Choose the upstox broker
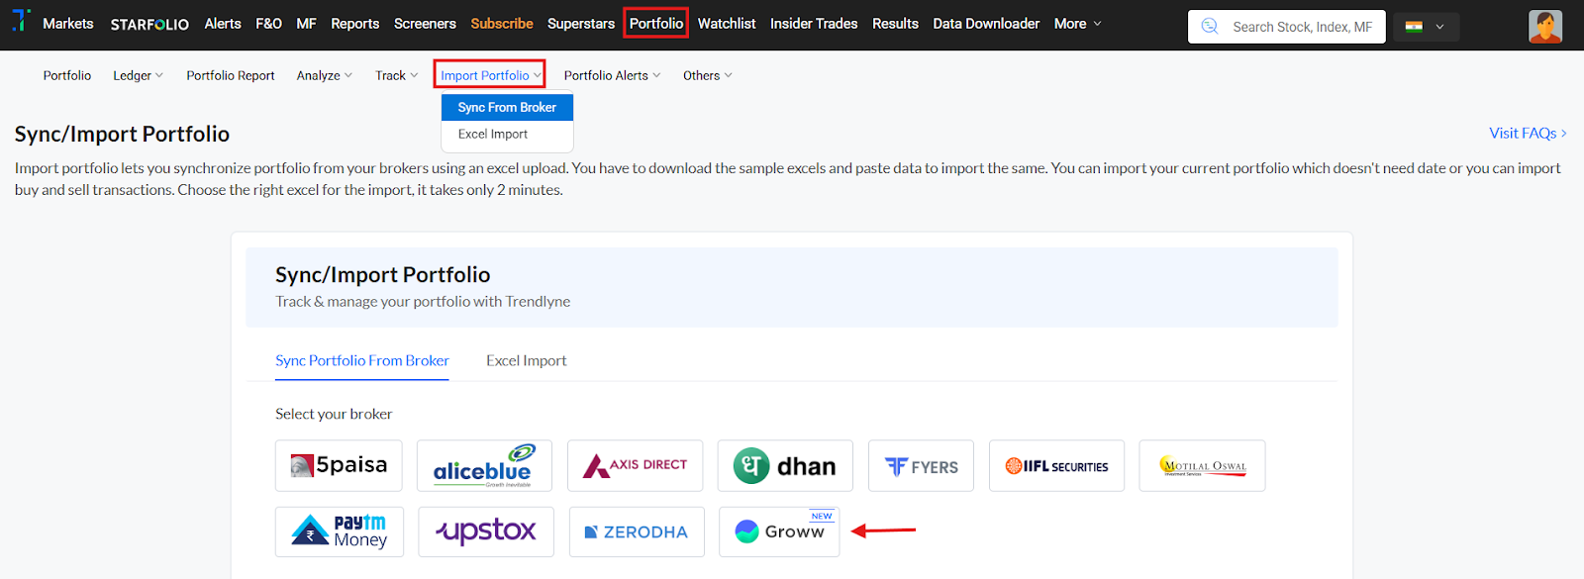This screenshot has height=579, width=1584. pyautogui.click(x=486, y=531)
